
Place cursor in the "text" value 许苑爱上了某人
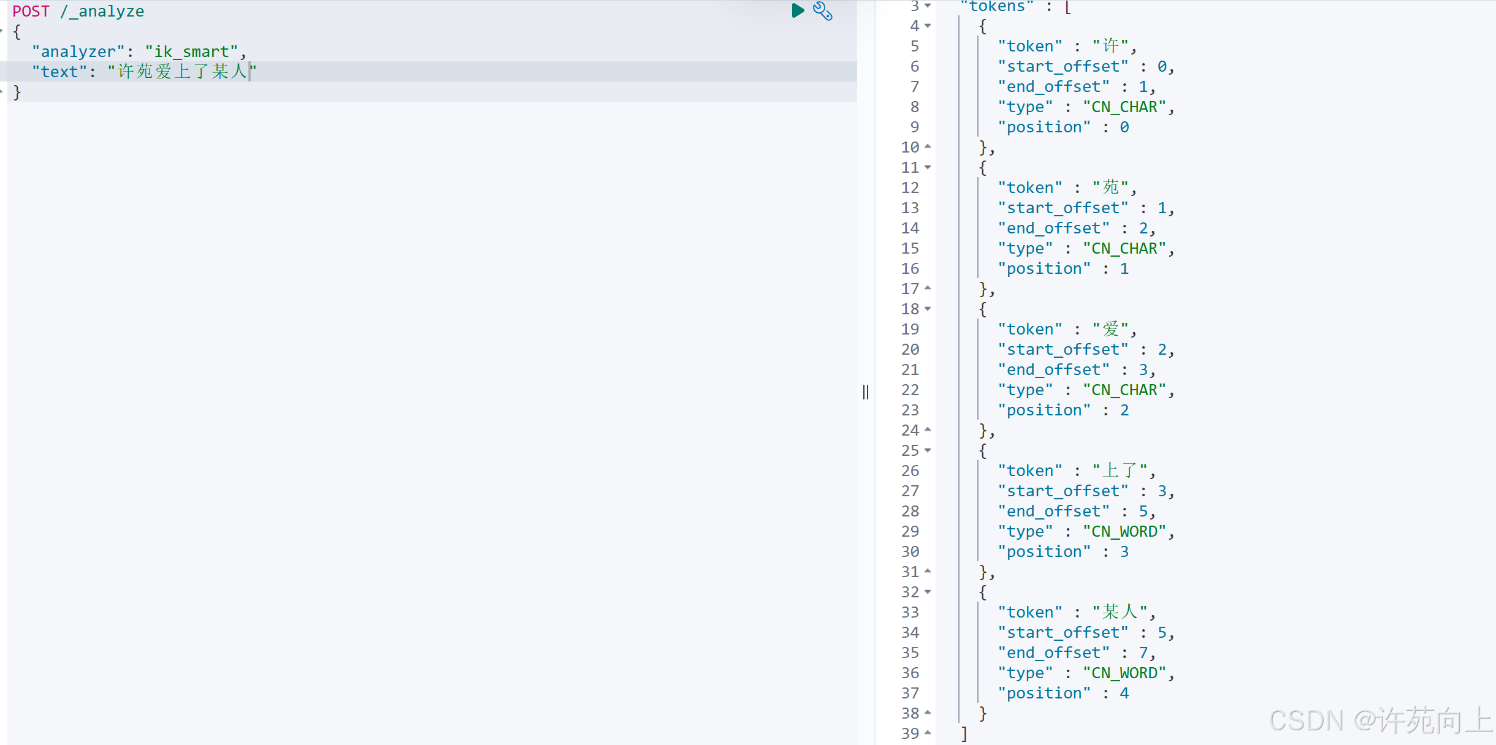[182, 72]
